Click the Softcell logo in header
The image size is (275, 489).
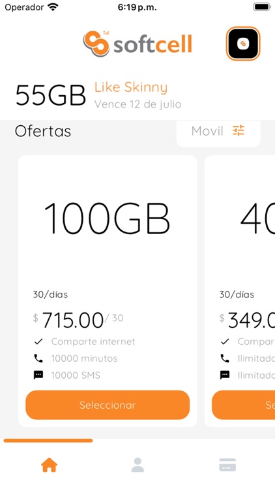[x=137, y=44]
